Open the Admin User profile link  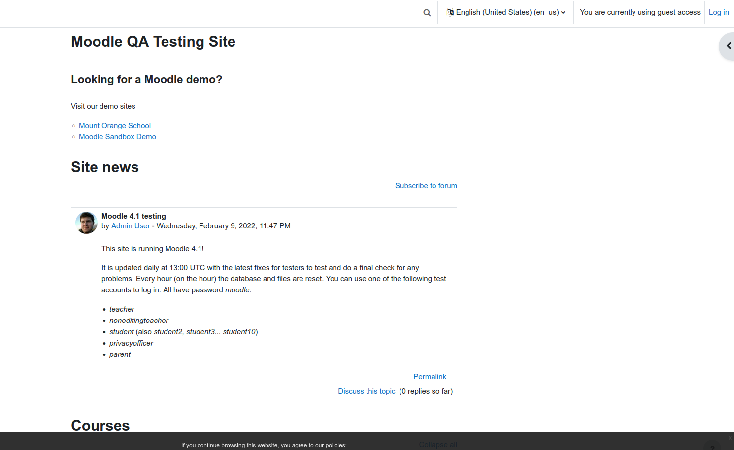coord(131,226)
